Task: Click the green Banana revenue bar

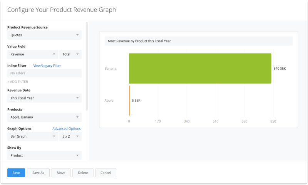Action: [200, 68]
